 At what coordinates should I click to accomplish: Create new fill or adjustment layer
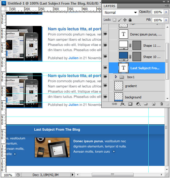(138, 104)
